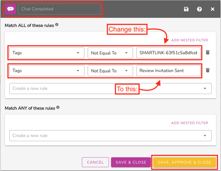Delete the Review Invitation Sent rule
The height and width of the screenshot is (171, 221).
[208, 70]
